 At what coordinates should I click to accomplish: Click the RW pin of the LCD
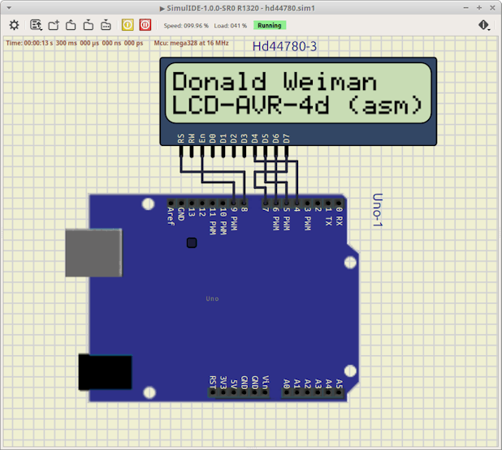[192, 152]
